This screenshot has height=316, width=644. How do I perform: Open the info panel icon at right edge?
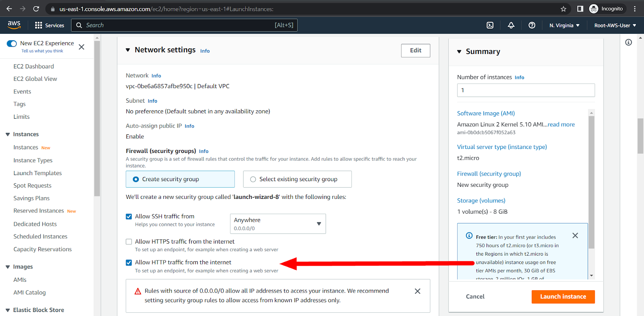pos(628,42)
